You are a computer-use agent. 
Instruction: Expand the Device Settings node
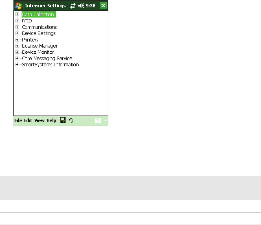pos(18,33)
